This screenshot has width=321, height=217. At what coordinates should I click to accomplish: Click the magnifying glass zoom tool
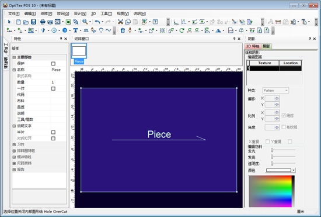pos(85,22)
